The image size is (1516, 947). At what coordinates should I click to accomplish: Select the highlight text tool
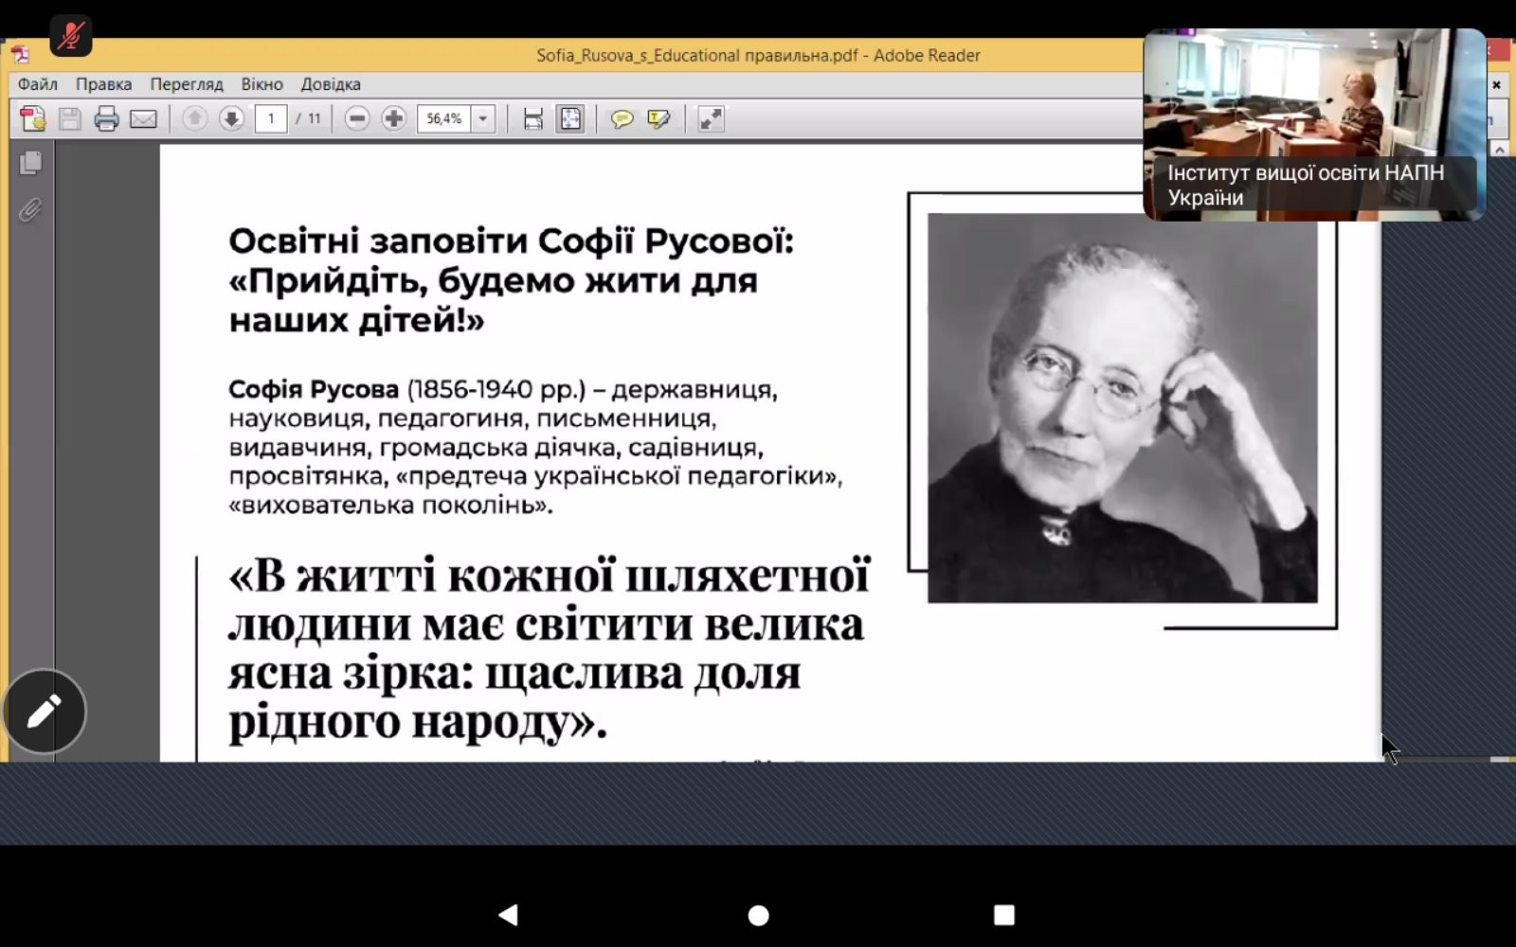[x=659, y=119]
